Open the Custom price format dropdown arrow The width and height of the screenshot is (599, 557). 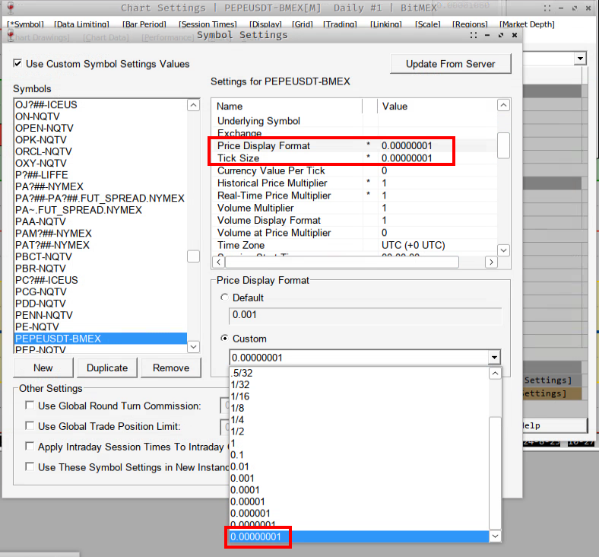[494, 358]
